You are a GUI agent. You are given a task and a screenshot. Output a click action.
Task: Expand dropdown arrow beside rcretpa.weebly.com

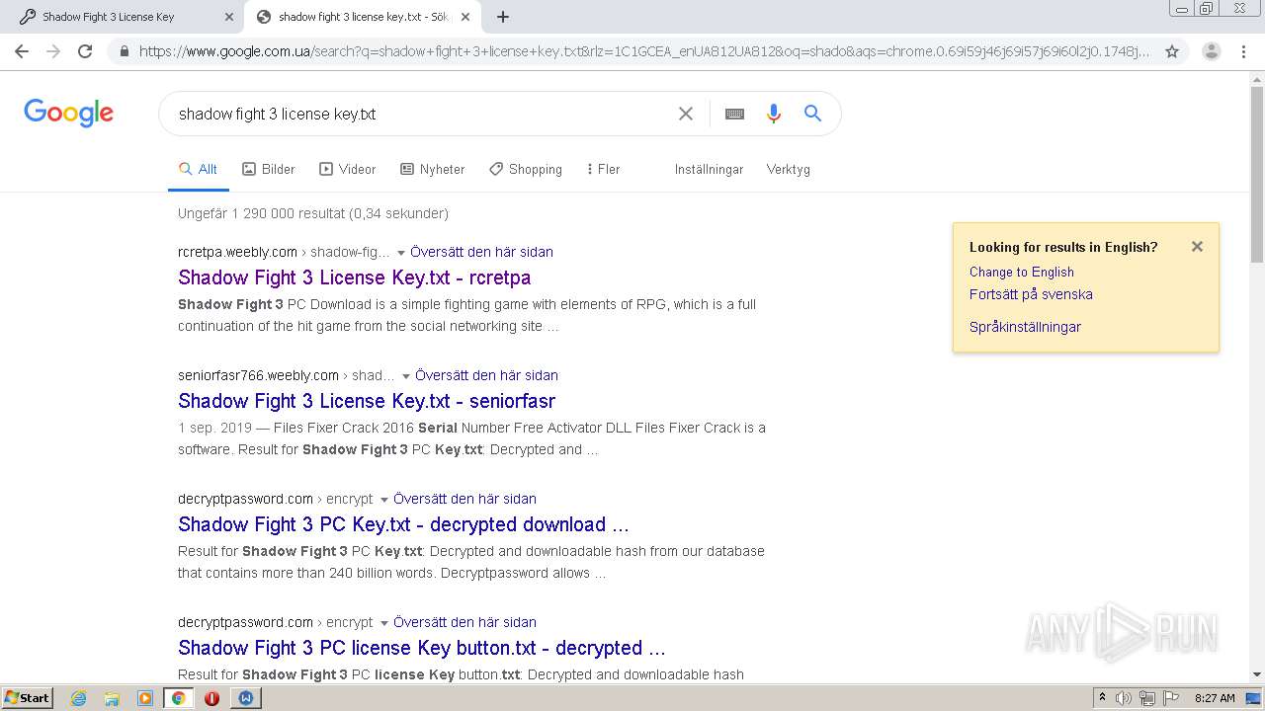tap(401, 253)
